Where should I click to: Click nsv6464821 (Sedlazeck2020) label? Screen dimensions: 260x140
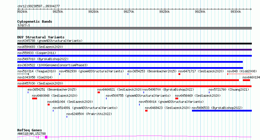[120, 89]
